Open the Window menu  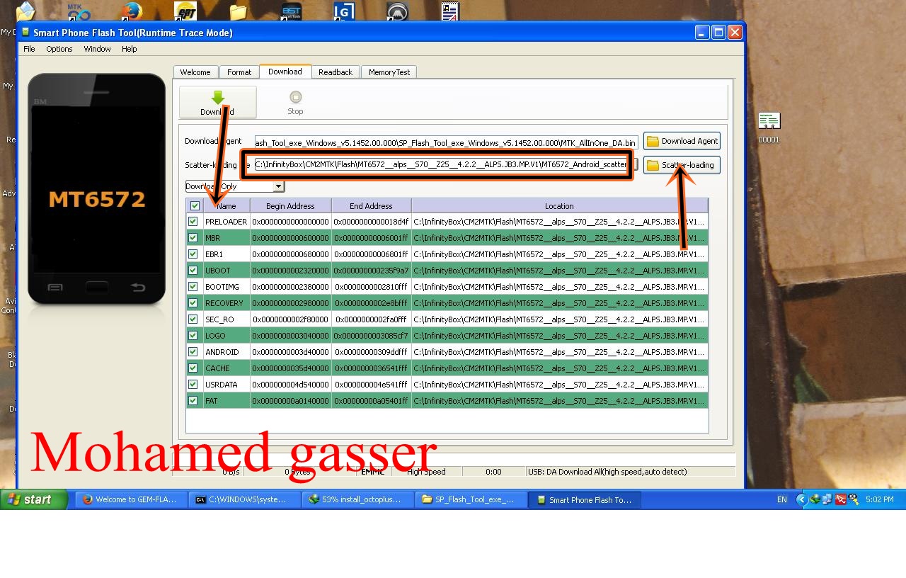click(x=97, y=49)
